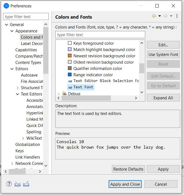
Task: Collapse the Editors tree node
Action: [12, 69]
